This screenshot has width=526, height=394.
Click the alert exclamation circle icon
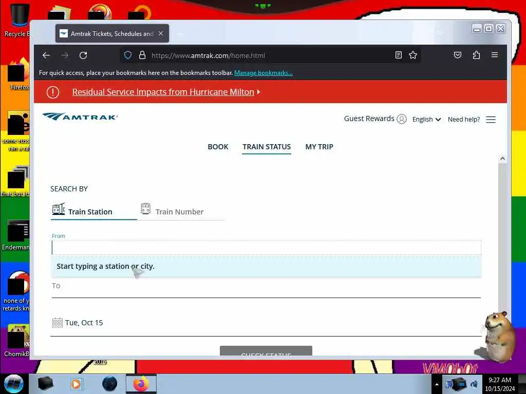tap(53, 92)
